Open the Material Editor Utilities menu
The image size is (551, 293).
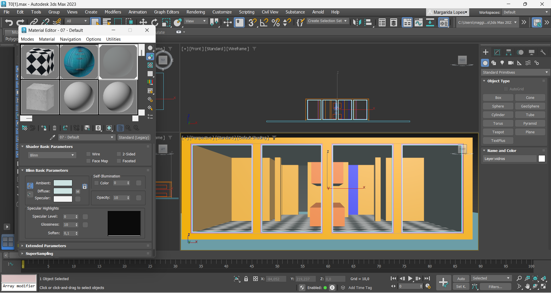click(x=113, y=39)
